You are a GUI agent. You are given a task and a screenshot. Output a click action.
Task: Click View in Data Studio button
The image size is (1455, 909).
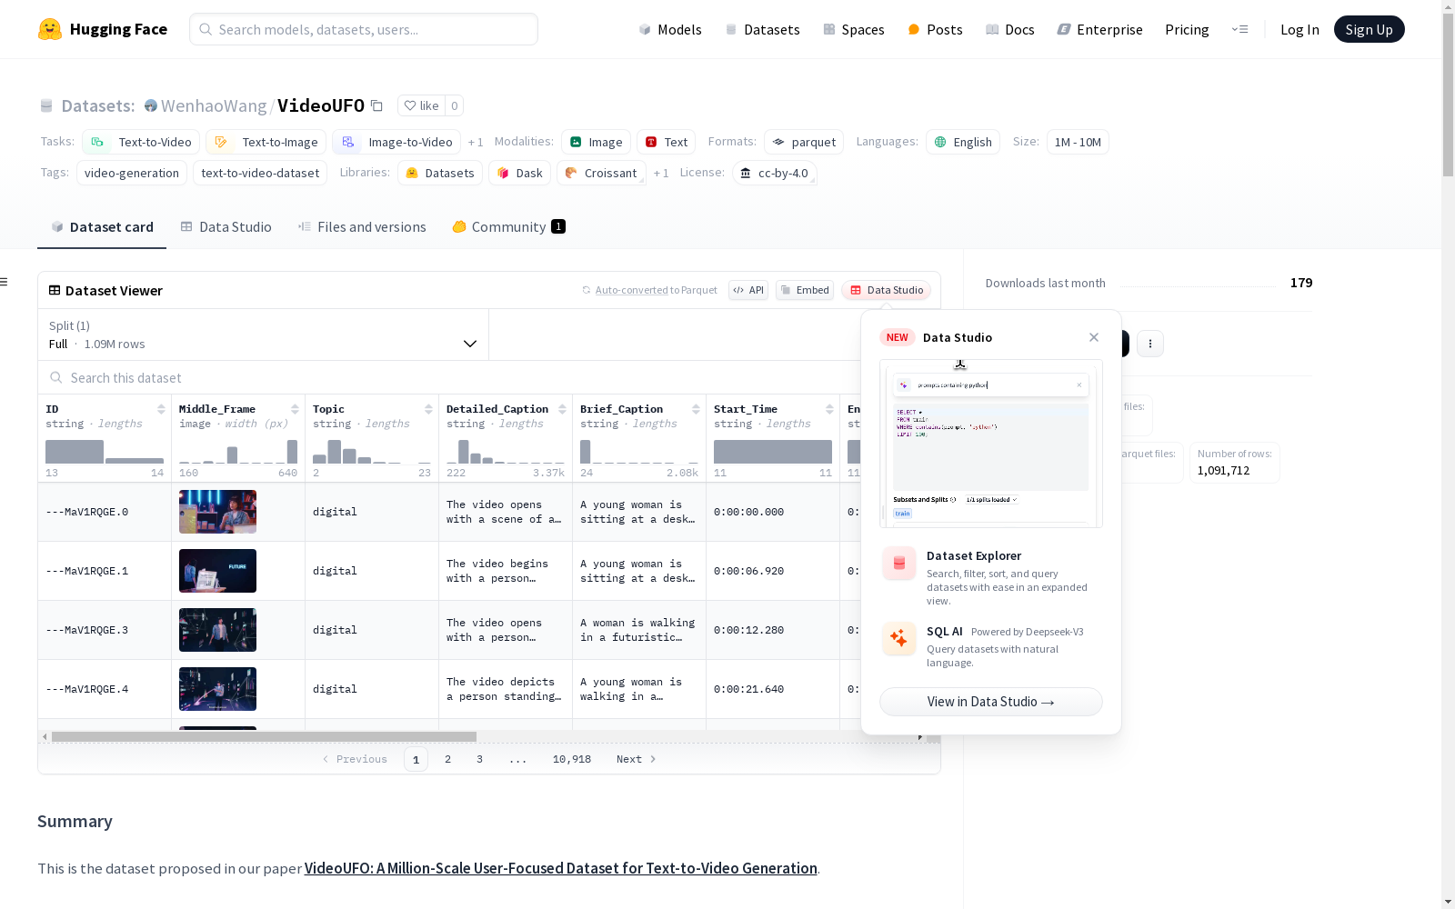coord(991,702)
